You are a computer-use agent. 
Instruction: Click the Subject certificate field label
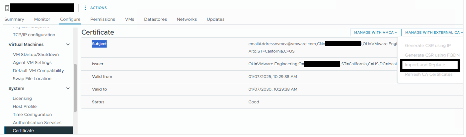[x=99, y=44]
